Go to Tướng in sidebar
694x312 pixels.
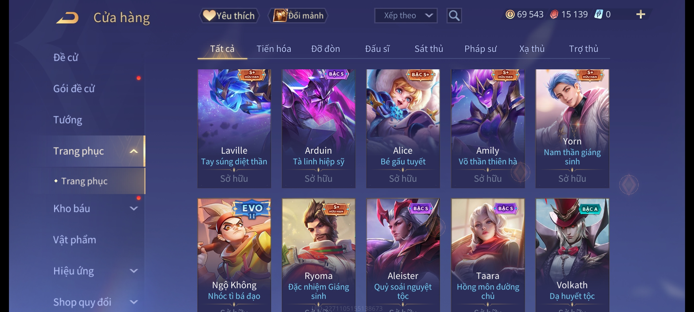[68, 120]
